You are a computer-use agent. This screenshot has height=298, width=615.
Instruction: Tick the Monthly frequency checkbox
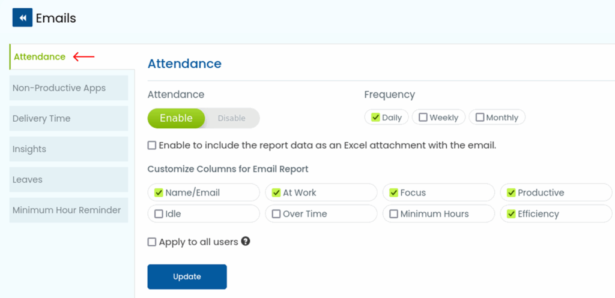(480, 118)
